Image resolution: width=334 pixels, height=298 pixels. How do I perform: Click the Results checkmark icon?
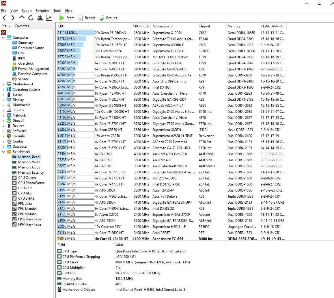click(102, 18)
